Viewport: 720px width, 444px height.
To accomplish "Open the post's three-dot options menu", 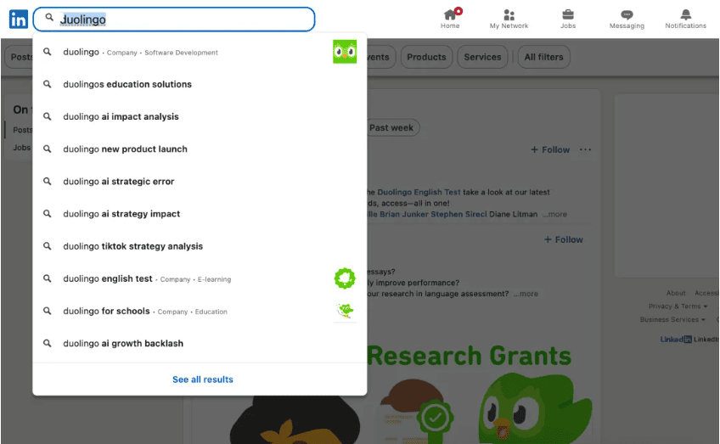I will pos(585,150).
